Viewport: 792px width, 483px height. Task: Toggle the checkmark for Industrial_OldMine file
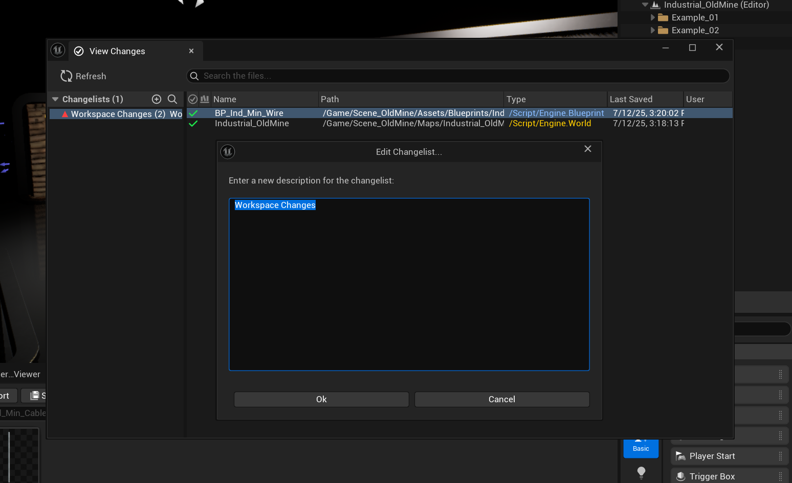(x=193, y=124)
